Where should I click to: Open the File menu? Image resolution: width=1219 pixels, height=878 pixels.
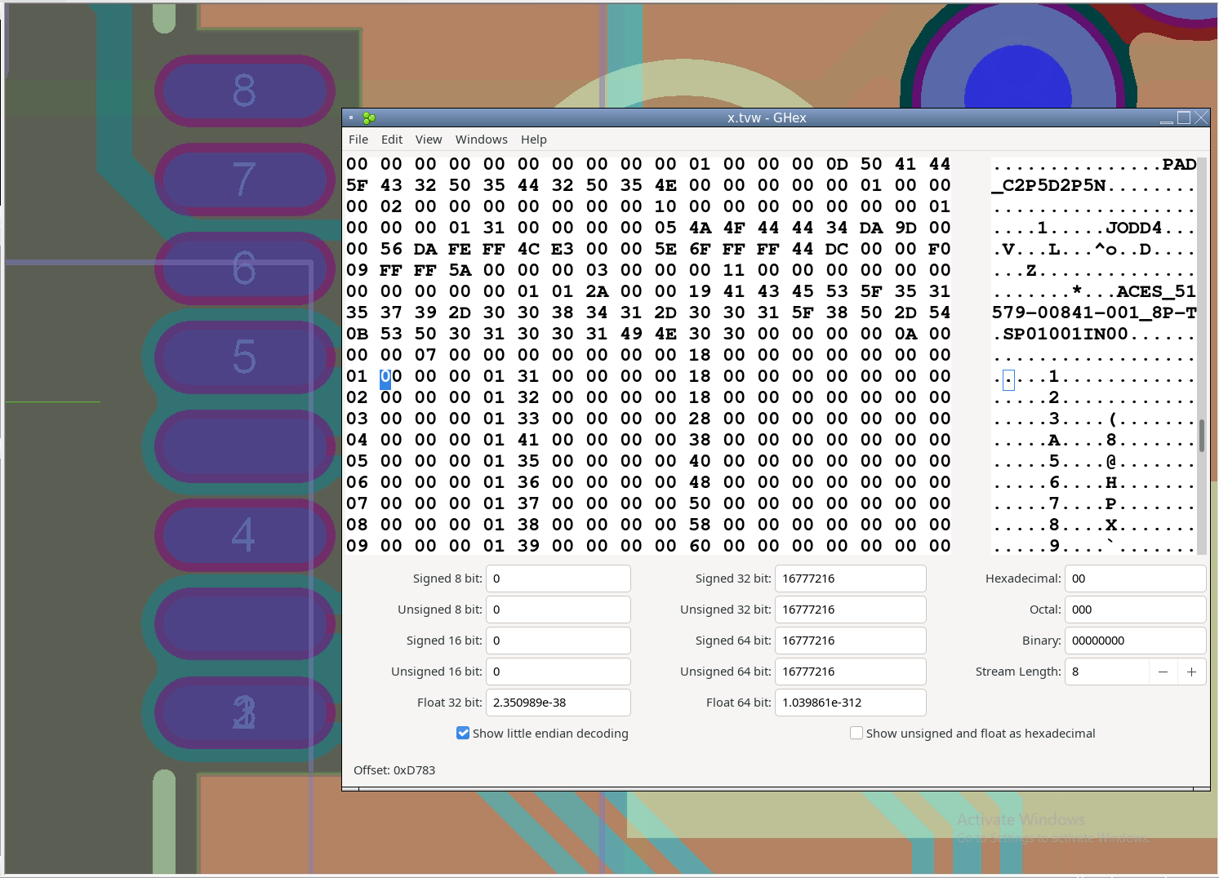(358, 140)
